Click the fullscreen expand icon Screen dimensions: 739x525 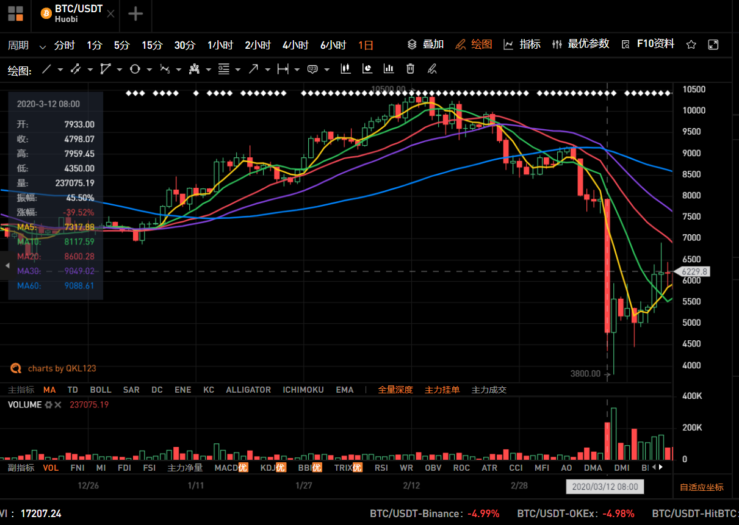click(713, 45)
